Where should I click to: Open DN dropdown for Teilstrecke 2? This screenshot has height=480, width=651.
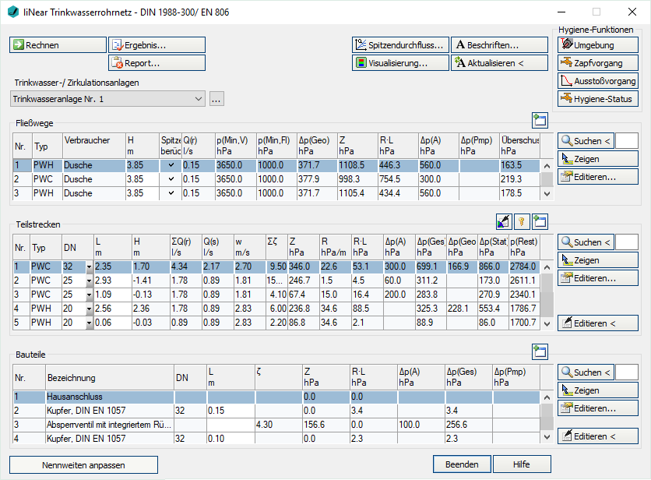tap(90, 281)
